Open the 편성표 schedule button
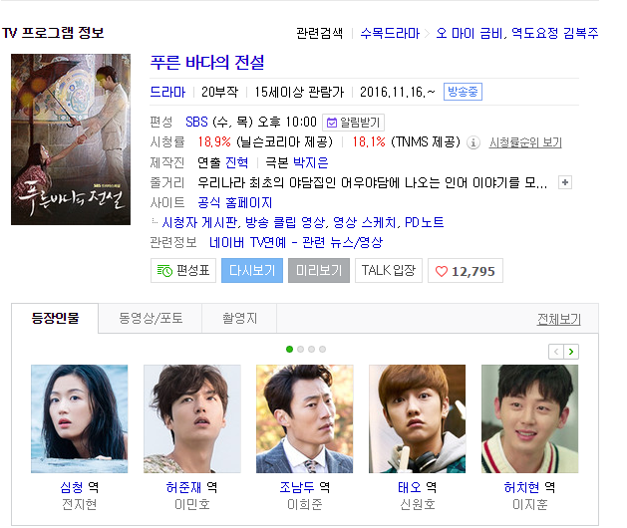The width and height of the screenshot is (627, 528). 183,271
